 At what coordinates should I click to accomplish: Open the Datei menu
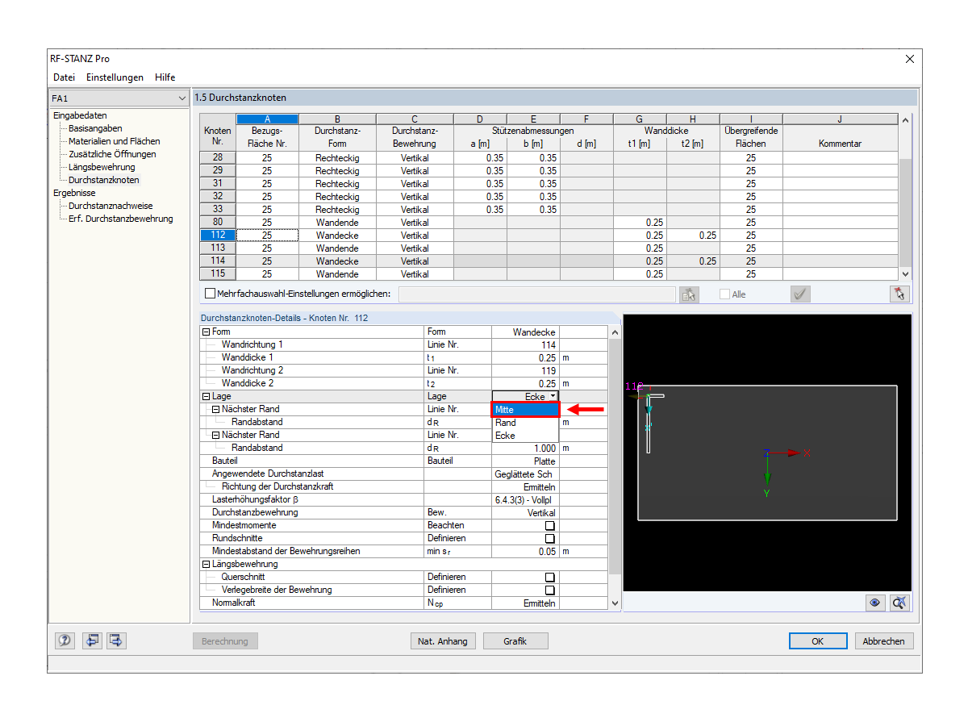64,77
